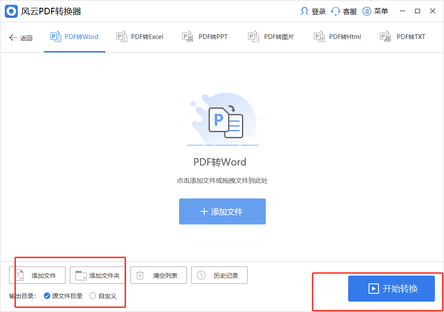Click the 客服 headset icon
The height and width of the screenshot is (312, 444).
[336, 11]
